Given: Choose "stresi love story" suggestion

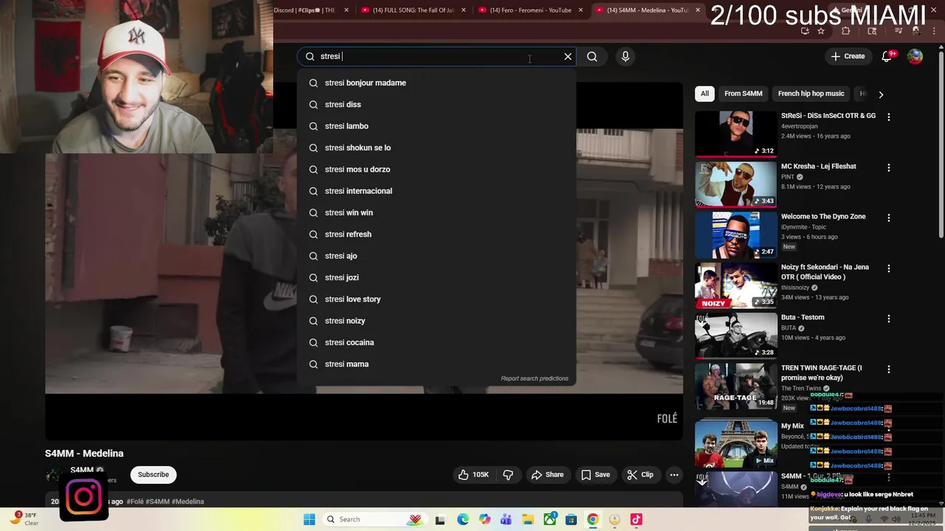Looking at the screenshot, I should (x=436, y=299).
